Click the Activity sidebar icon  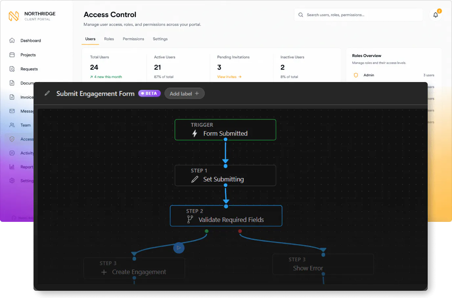(12, 153)
